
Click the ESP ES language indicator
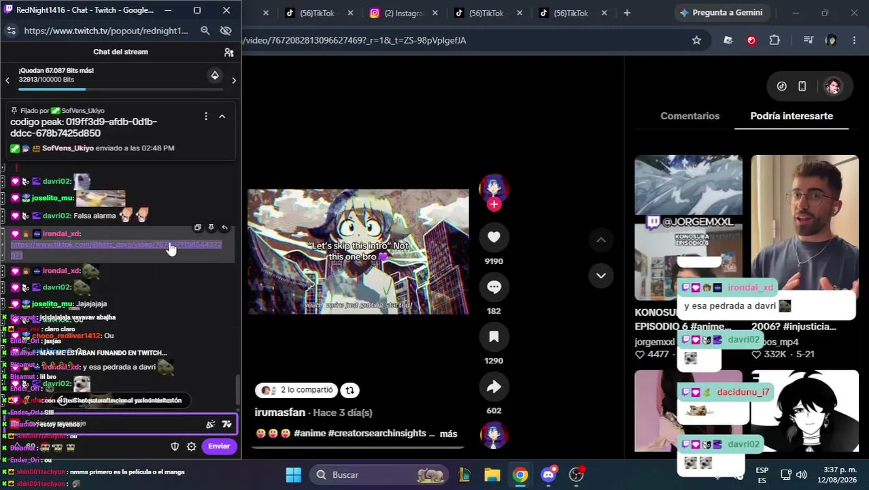coord(762,475)
